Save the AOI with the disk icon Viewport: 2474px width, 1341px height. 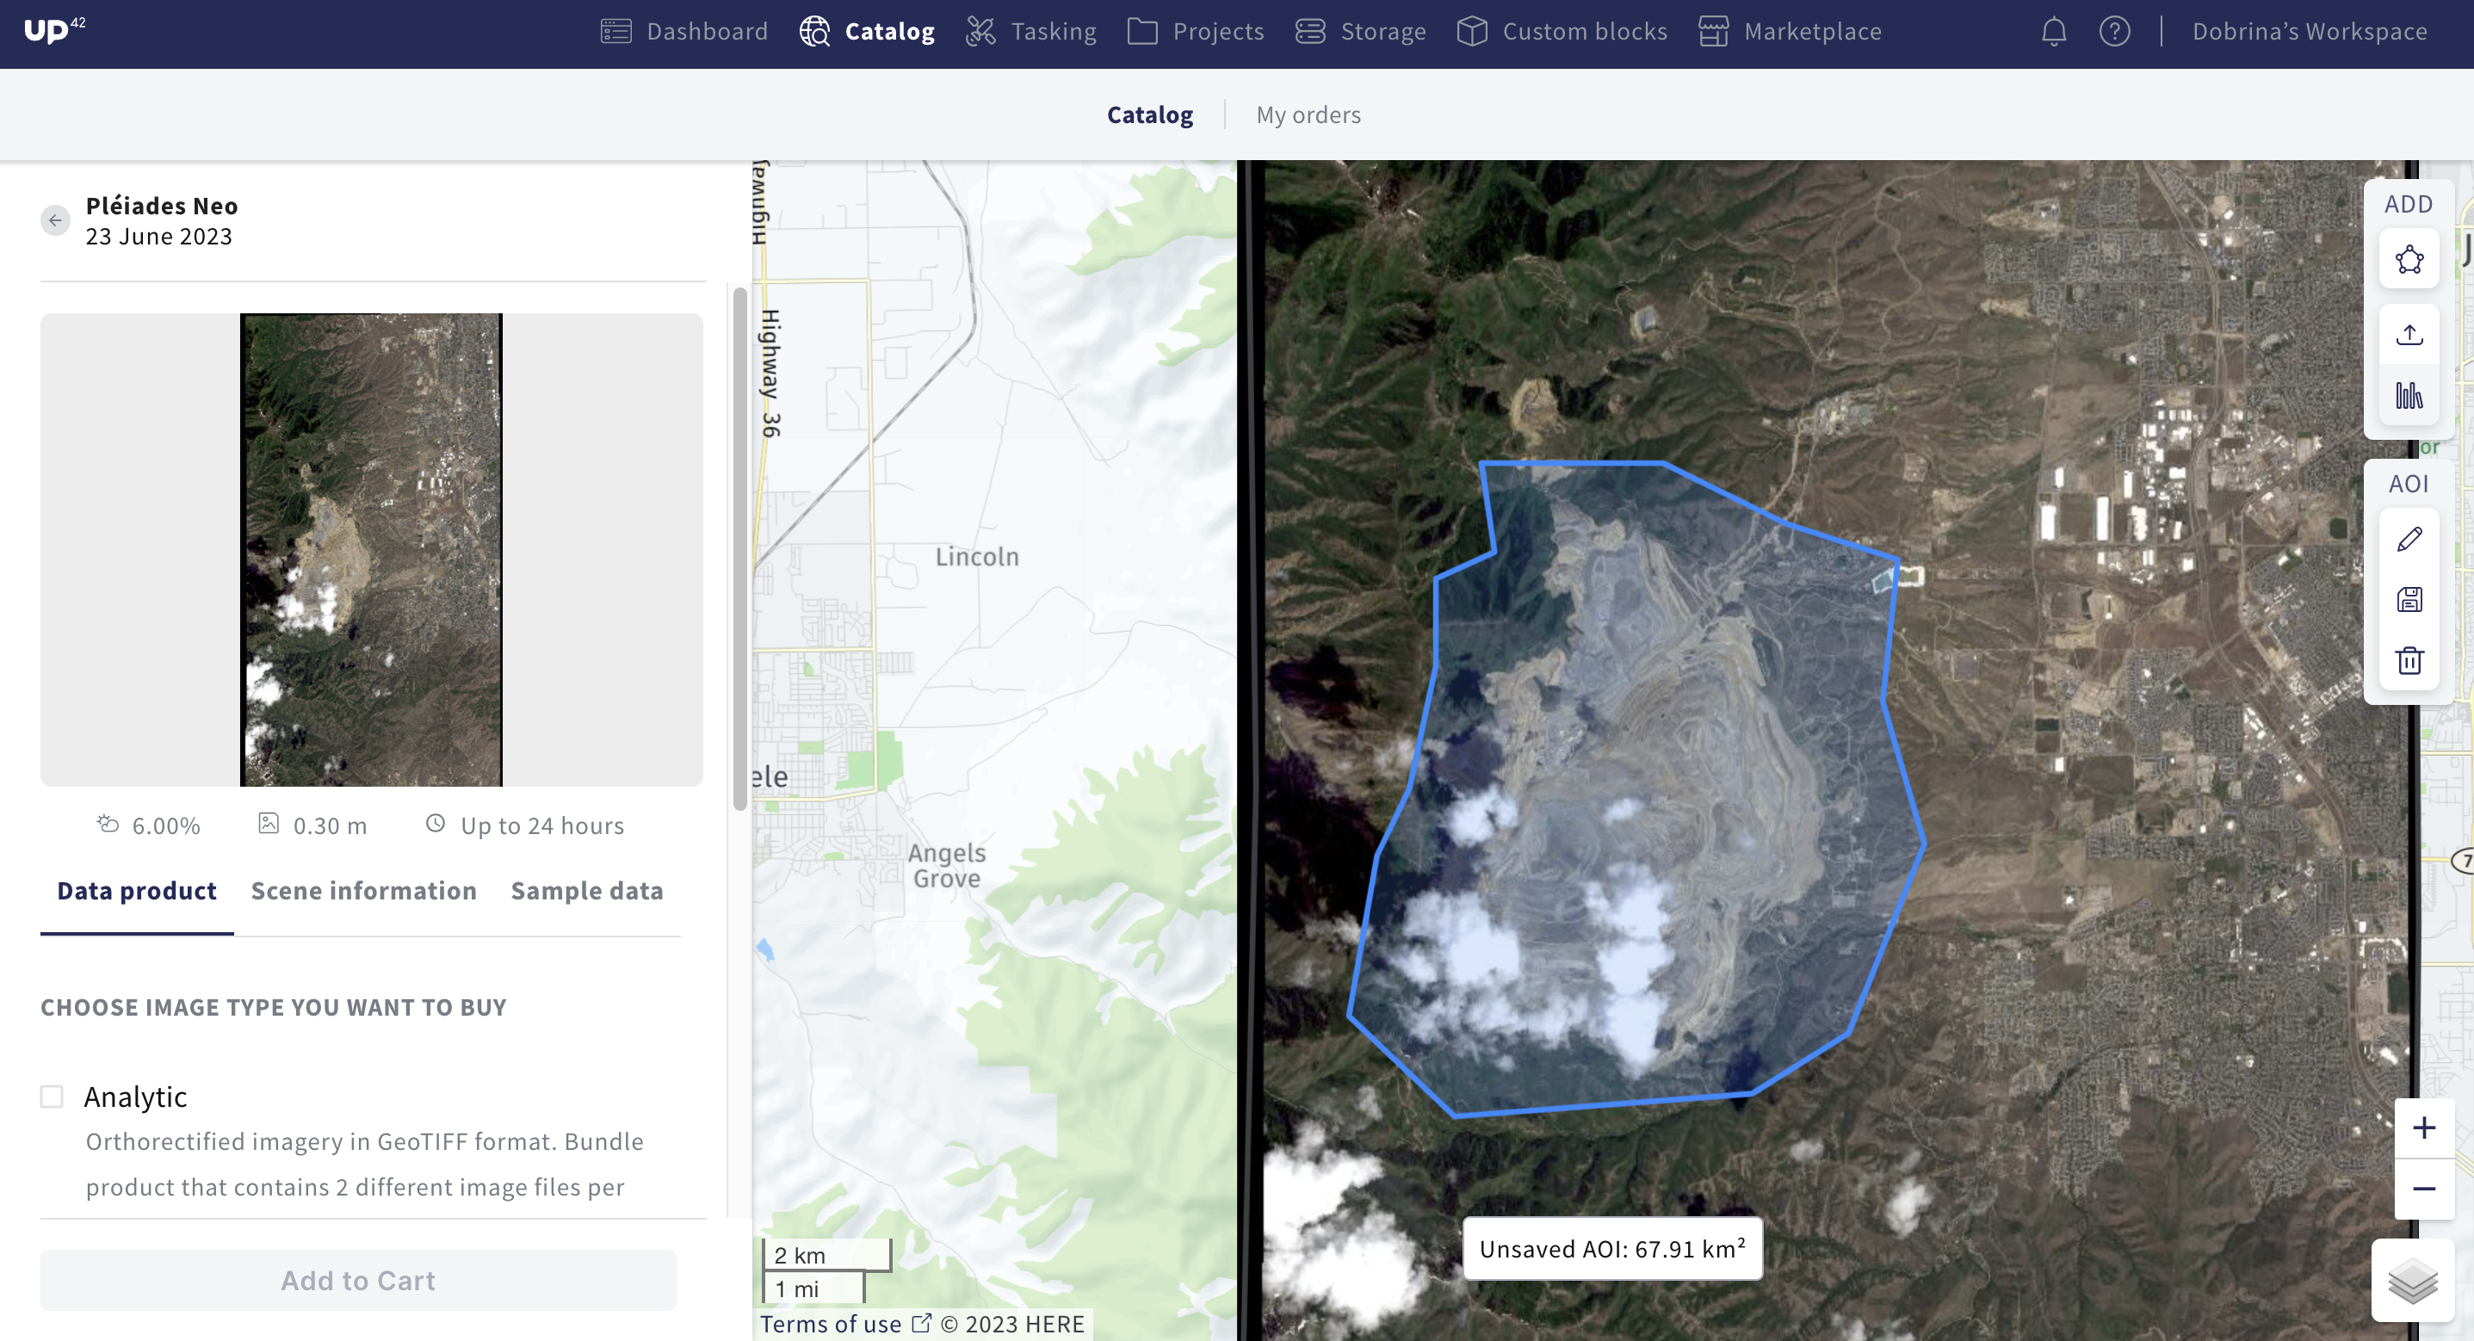(x=2409, y=599)
